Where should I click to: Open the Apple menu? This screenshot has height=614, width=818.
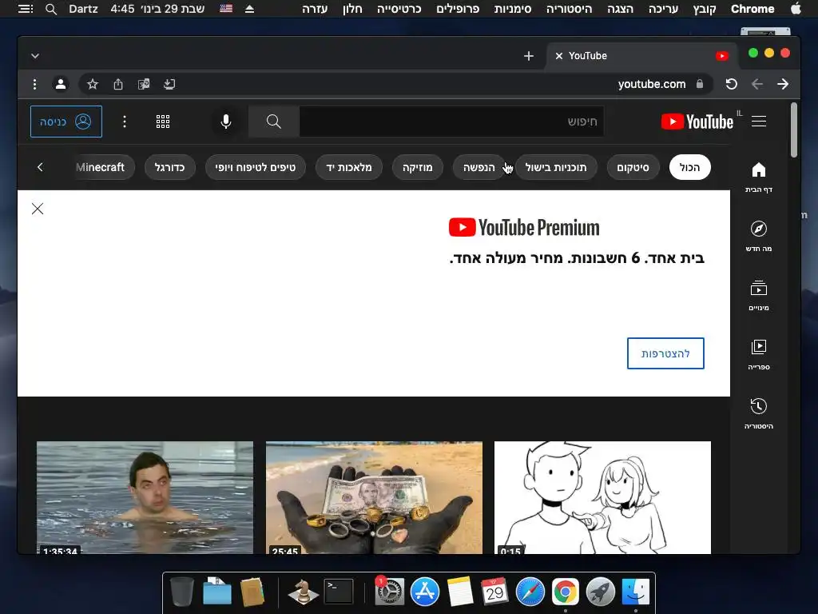click(796, 9)
